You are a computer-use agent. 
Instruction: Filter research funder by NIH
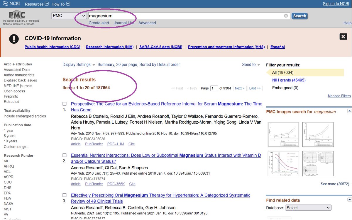tap(6, 161)
